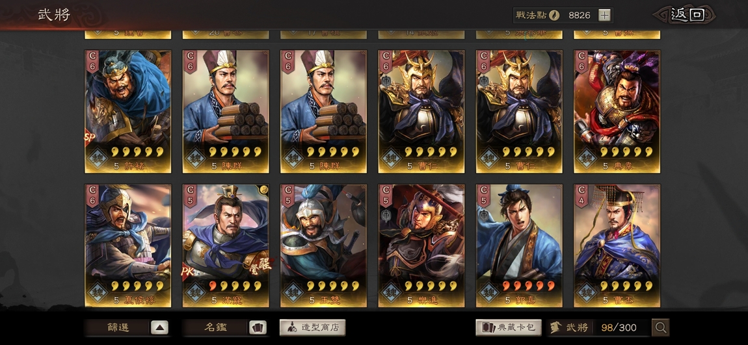
Task: Select the 滿寵 PK awakened card
Action: point(226,246)
